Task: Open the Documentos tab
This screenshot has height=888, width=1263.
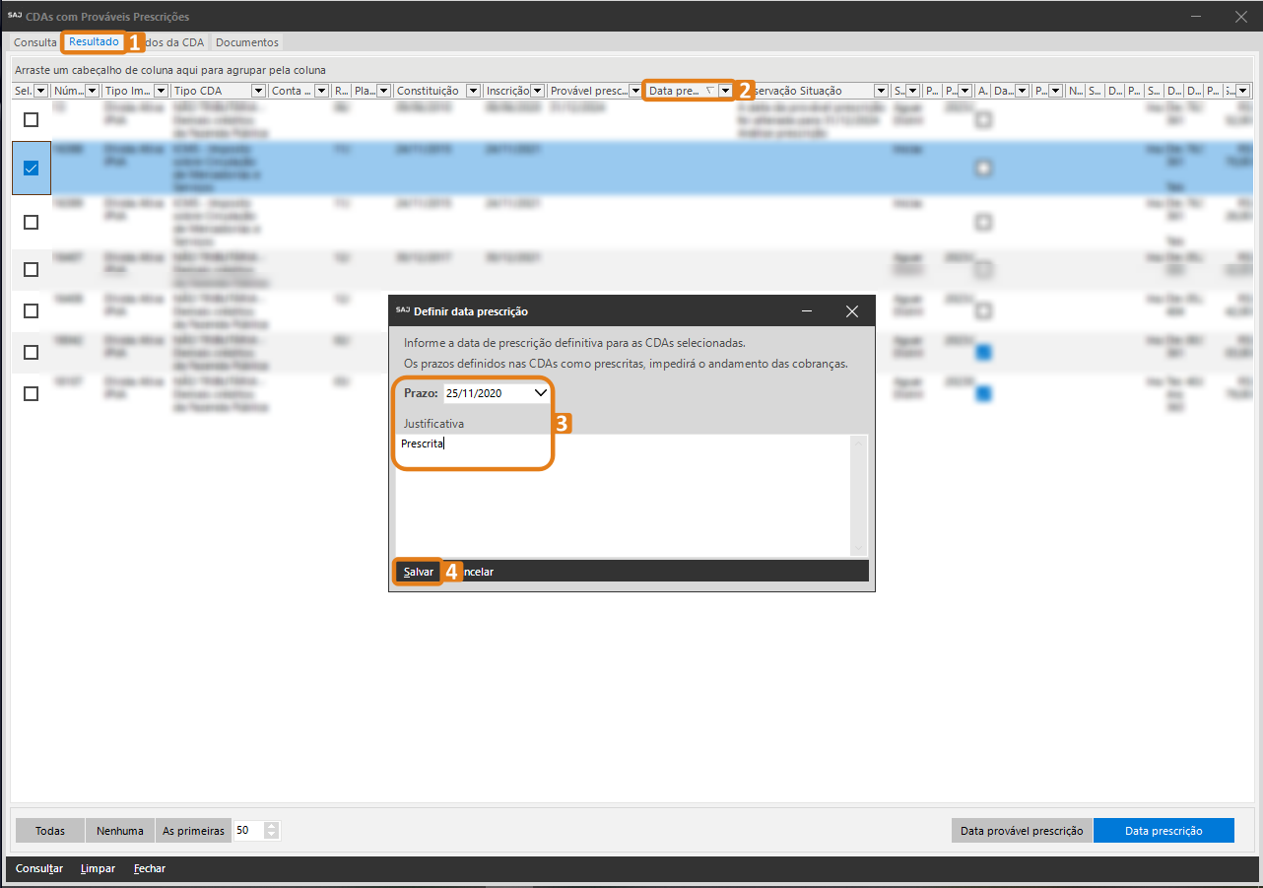Action: [x=246, y=42]
